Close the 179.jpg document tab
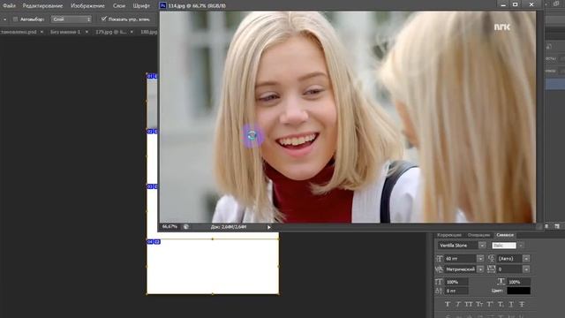 (132, 32)
